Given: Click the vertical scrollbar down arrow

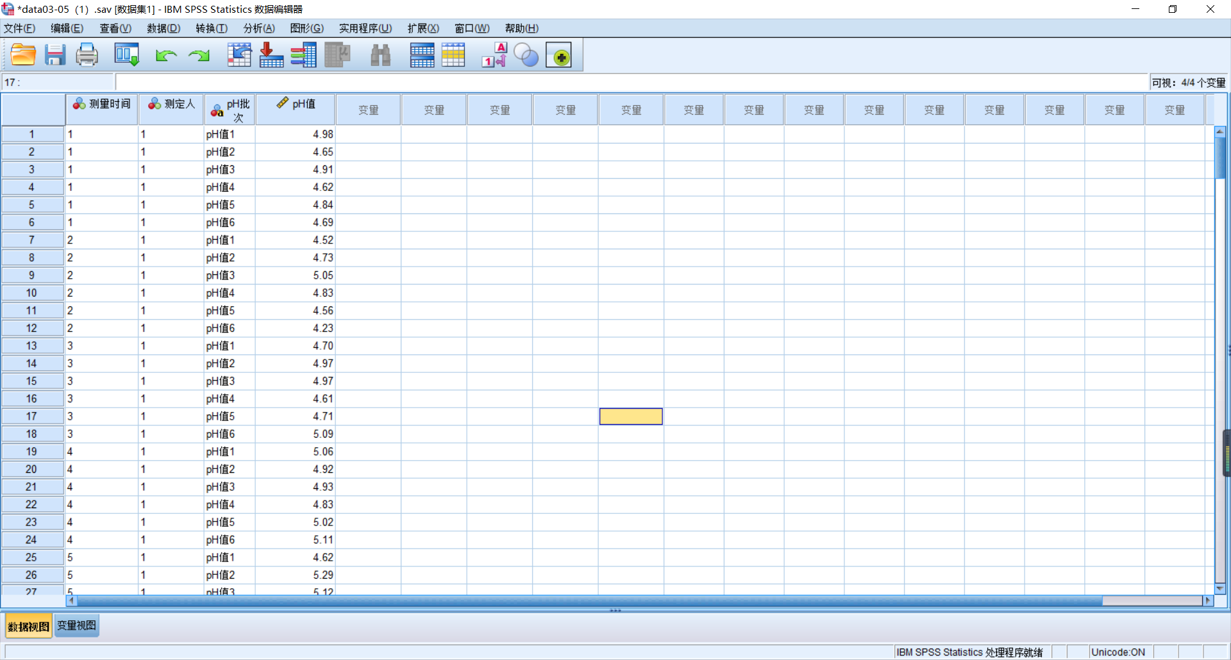Looking at the screenshot, I should pyautogui.click(x=1220, y=588).
